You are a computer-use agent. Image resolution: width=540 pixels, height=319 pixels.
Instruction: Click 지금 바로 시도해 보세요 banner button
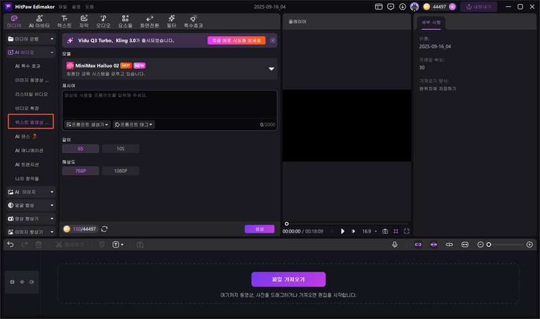pos(236,40)
